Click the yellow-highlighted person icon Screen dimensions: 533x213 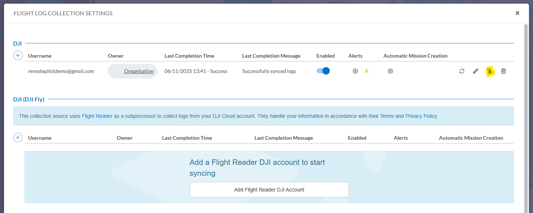coord(490,71)
